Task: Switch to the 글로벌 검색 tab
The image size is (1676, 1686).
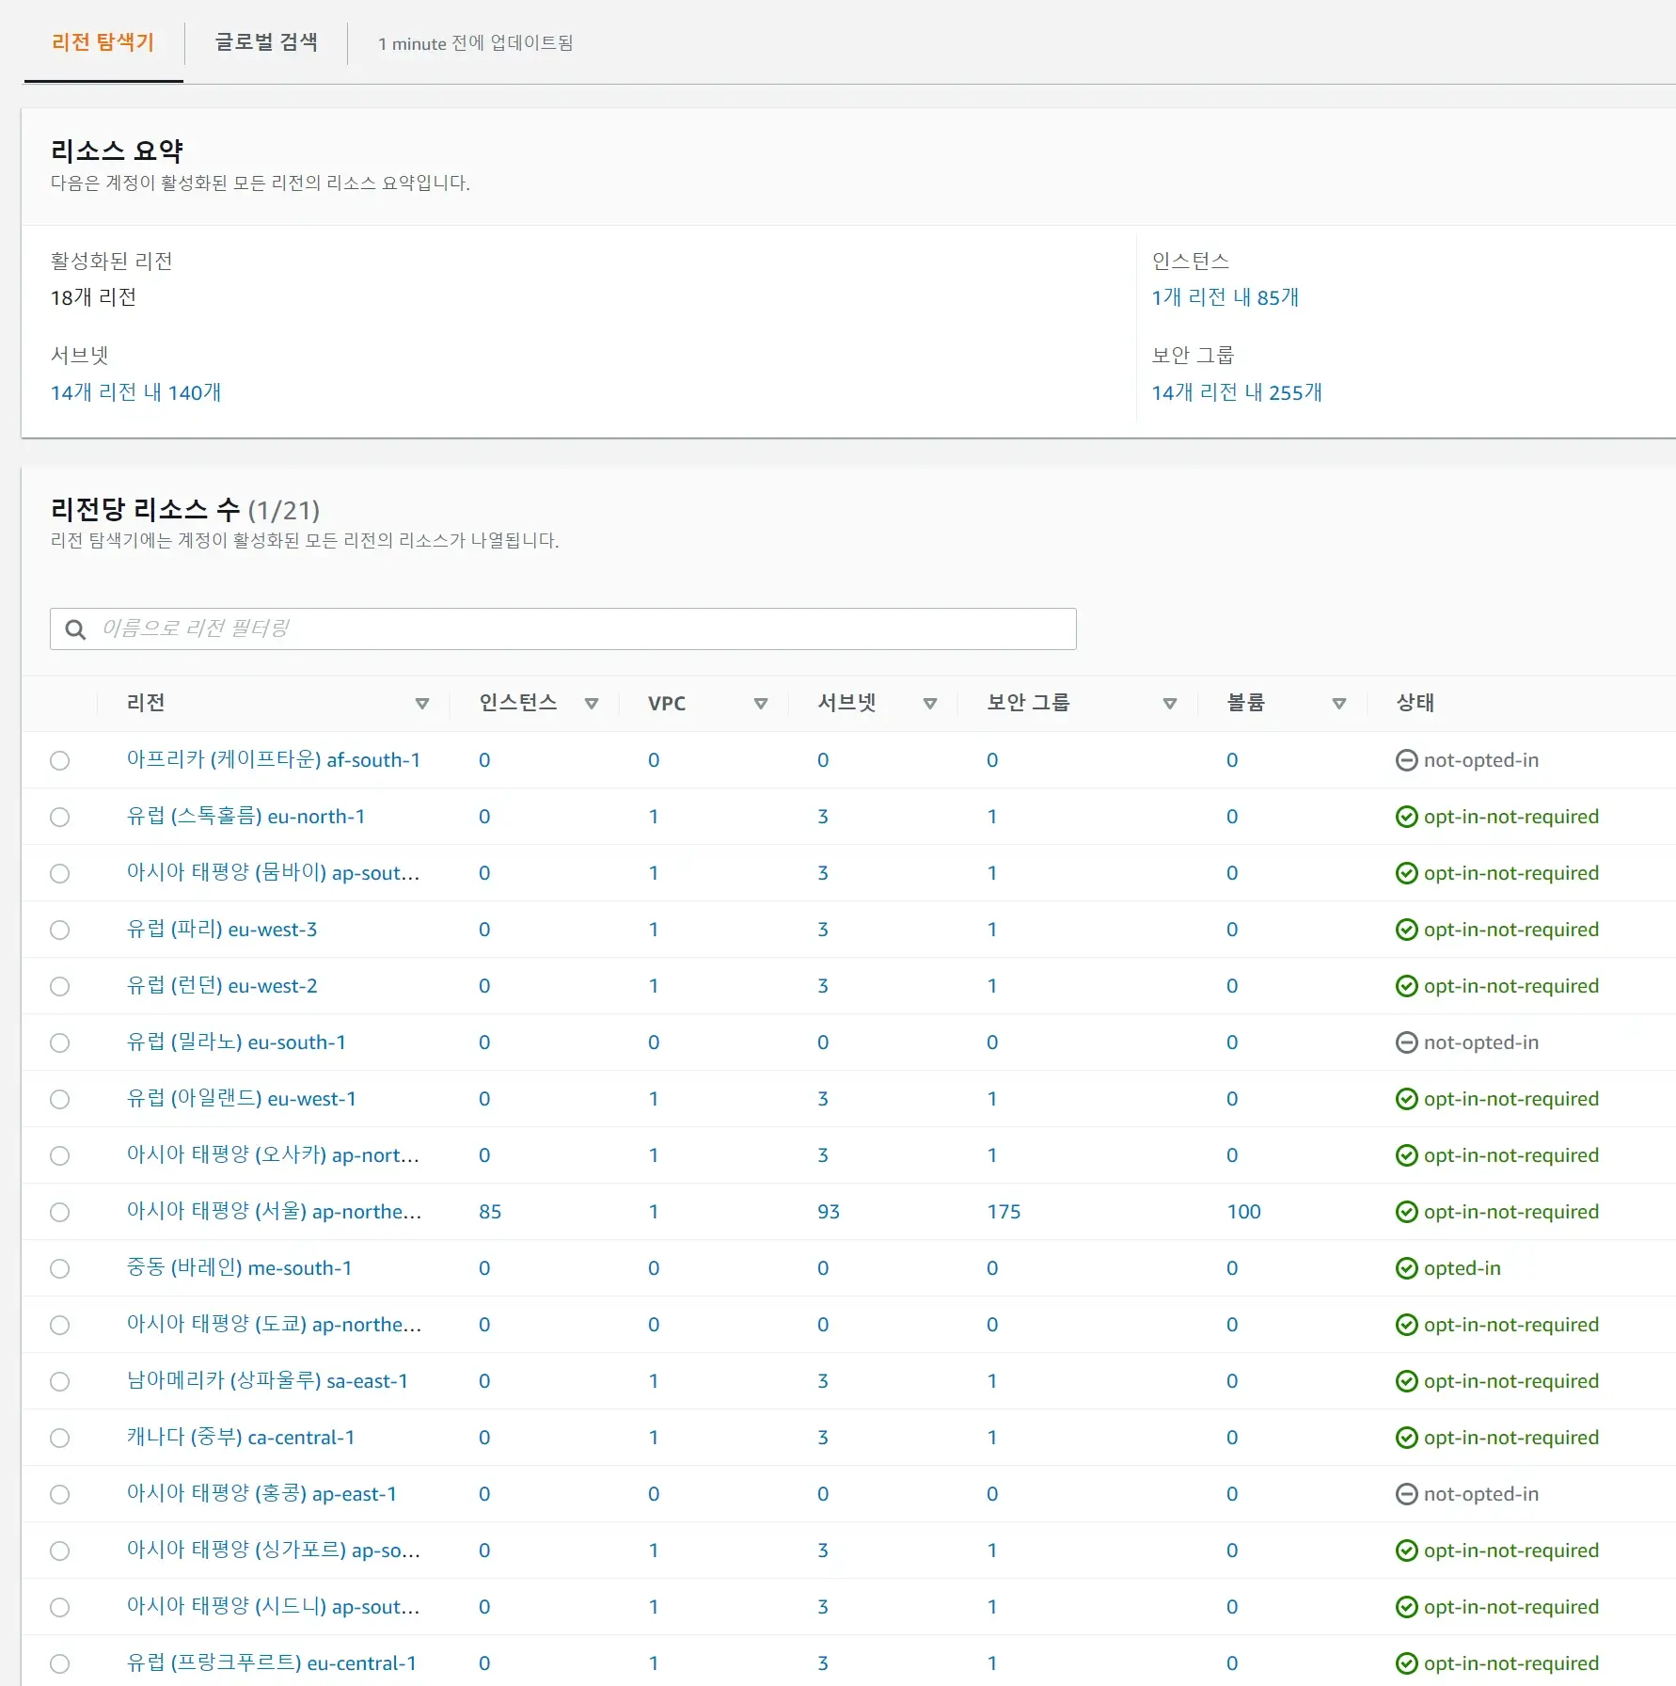Action: (266, 42)
